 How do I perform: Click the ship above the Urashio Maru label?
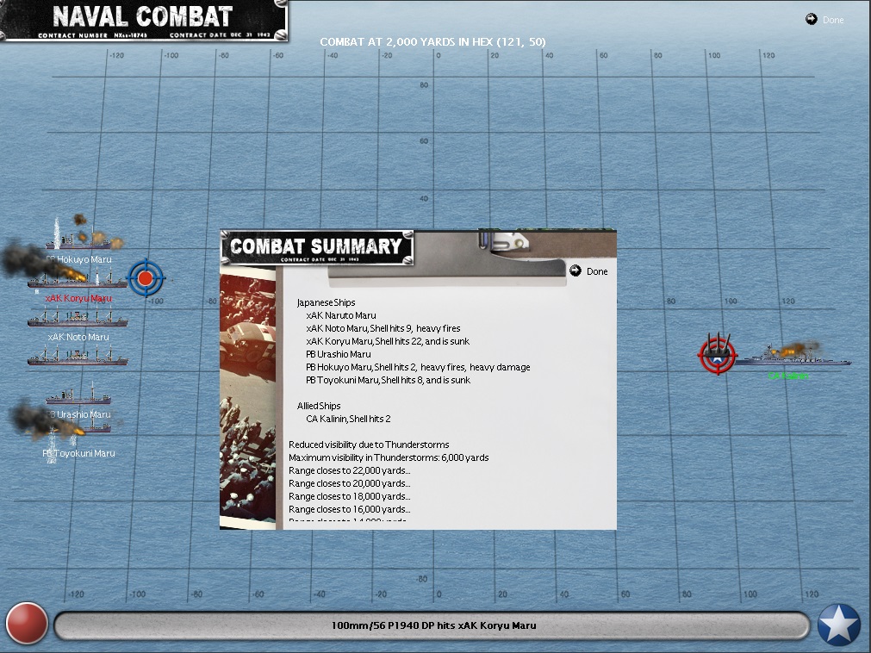coord(78,394)
